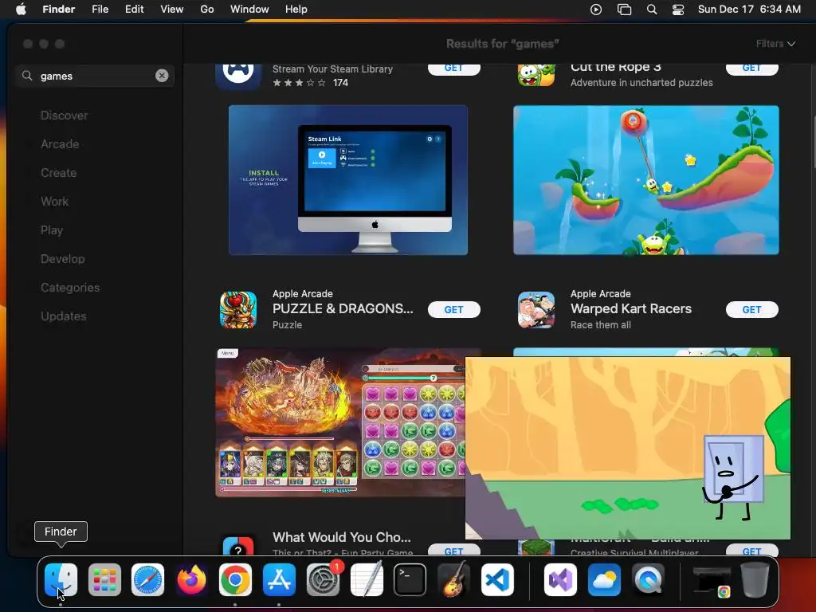Open the View menu
The image size is (816, 612).
[x=172, y=10]
